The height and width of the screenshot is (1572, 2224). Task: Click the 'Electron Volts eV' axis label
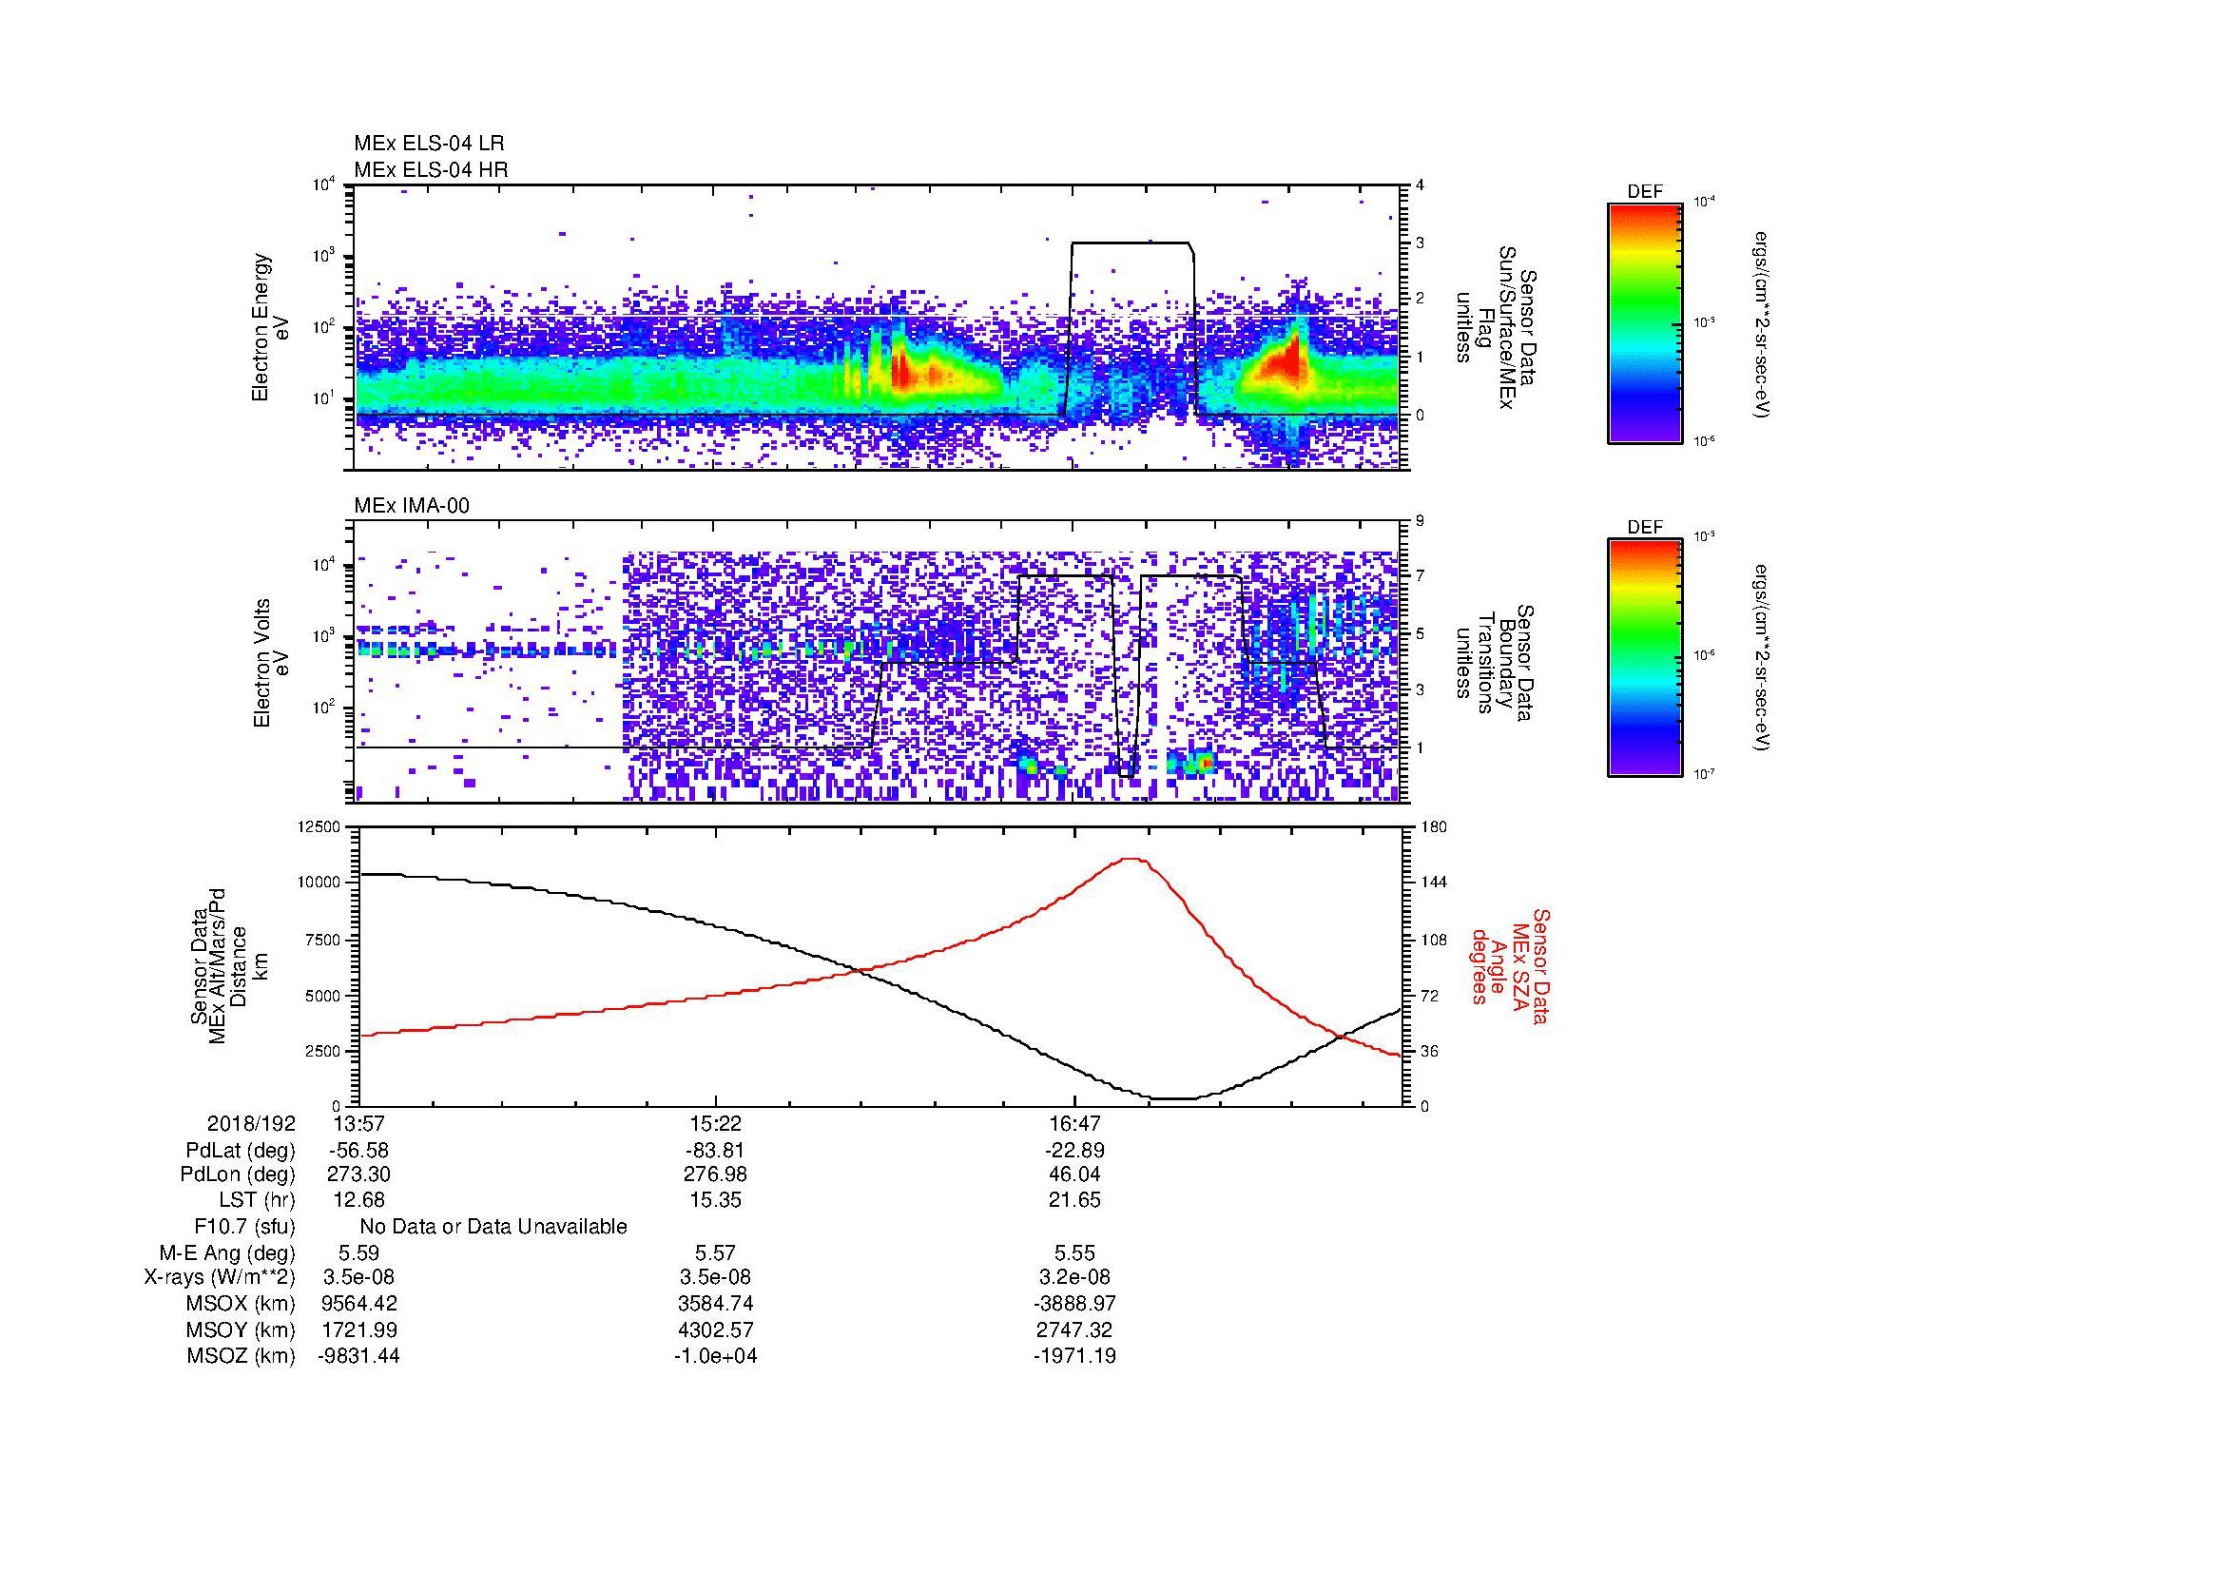pos(270,664)
